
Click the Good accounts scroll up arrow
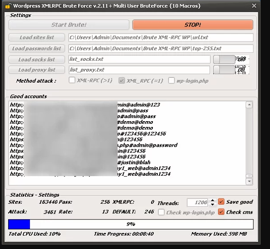[x=249, y=105]
